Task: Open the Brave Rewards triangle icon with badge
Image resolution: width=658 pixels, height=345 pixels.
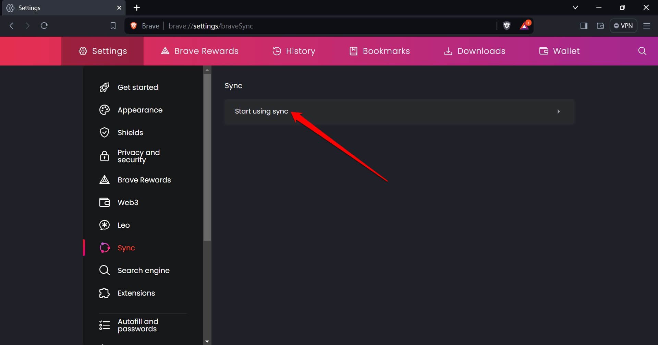Action: [x=525, y=25]
